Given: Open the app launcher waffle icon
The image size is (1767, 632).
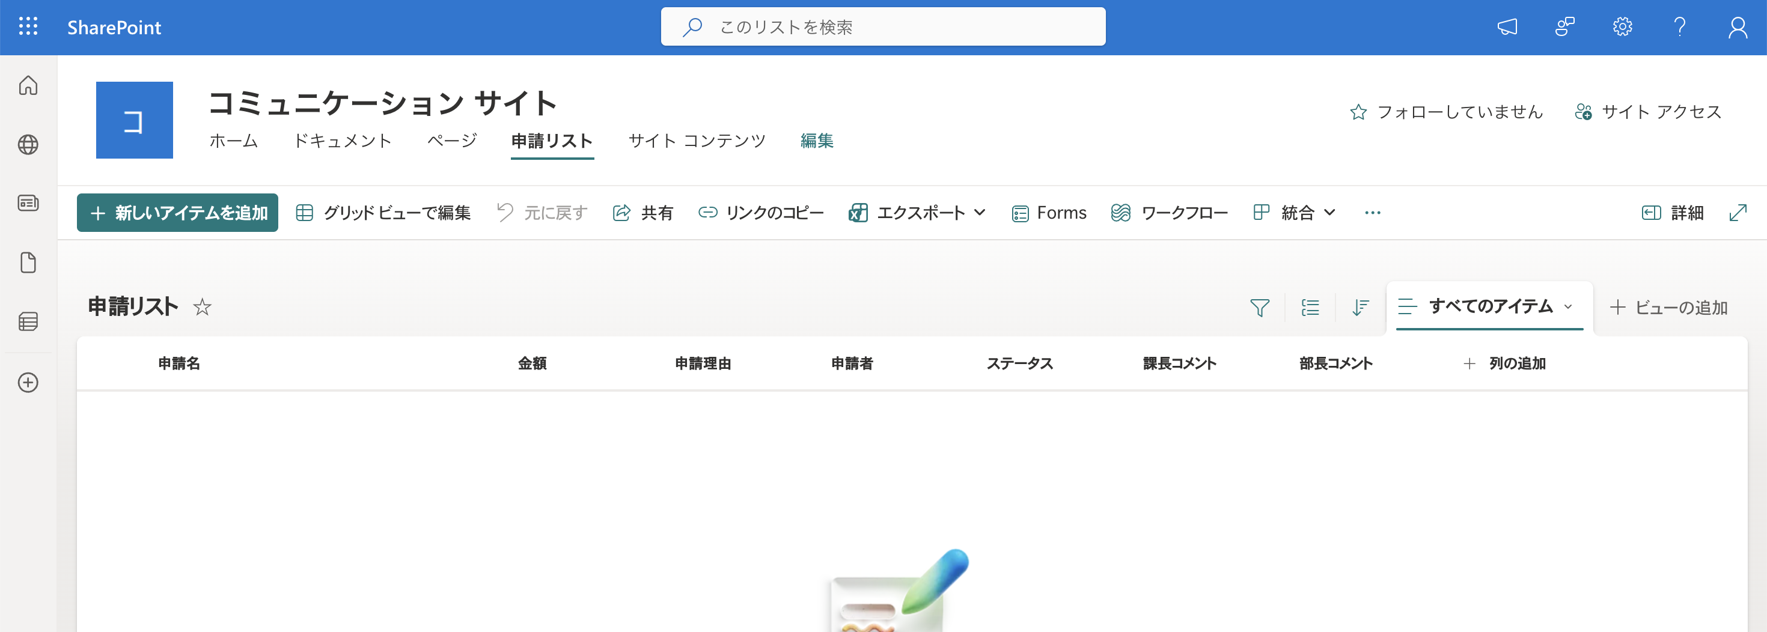Looking at the screenshot, I should 28,26.
